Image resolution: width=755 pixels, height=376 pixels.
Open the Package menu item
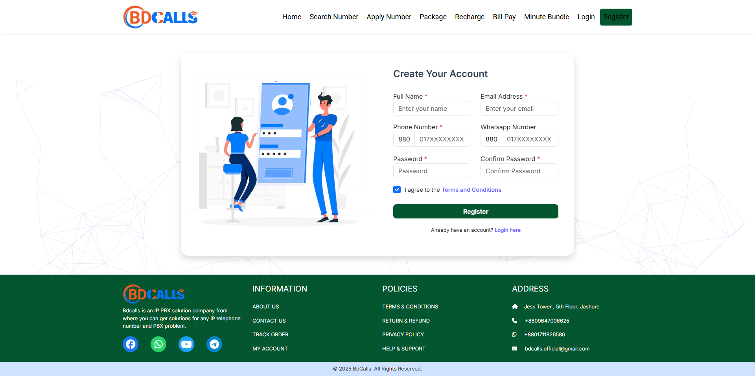click(433, 17)
